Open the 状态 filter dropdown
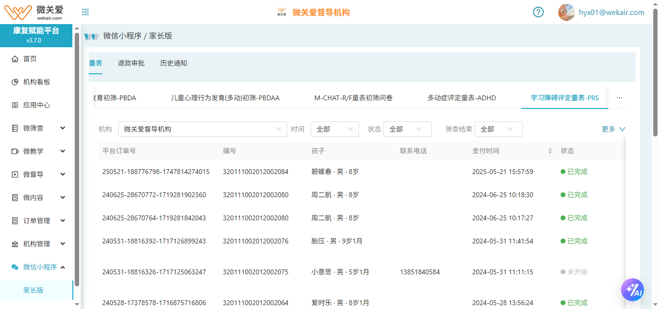This screenshot has height=309, width=659. 407,129
